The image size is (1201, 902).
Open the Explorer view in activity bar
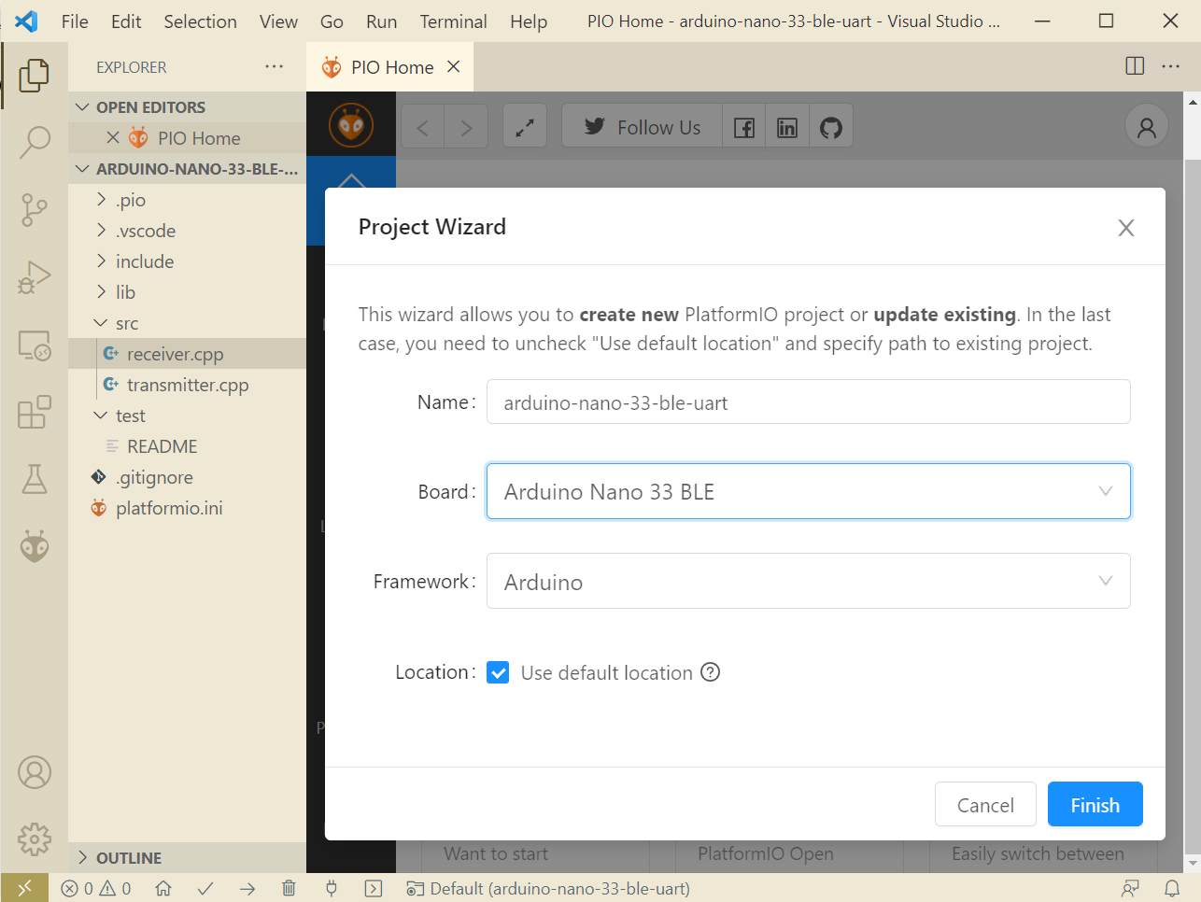coord(35,75)
